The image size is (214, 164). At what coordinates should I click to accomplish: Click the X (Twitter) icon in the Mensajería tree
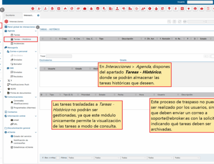point(9,81)
